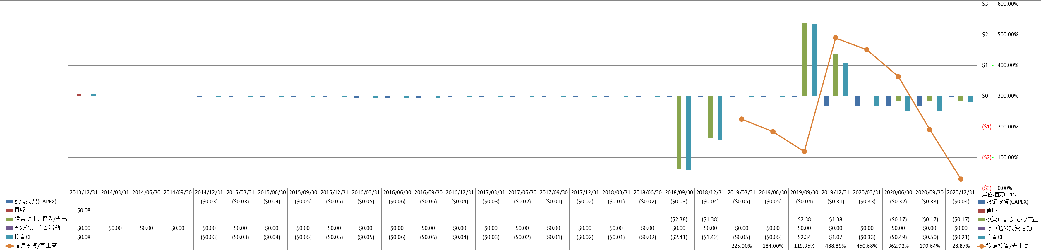Click the (単位:百万USD) unit note
The image size is (1041, 251).
999,195
